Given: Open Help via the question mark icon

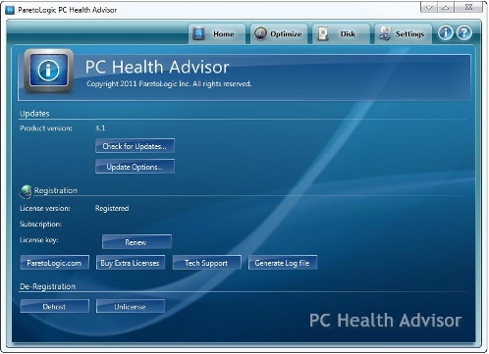Looking at the screenshot, I should 464,33.
